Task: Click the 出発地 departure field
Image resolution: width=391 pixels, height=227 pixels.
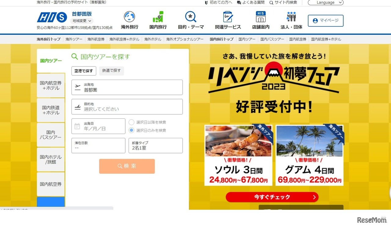Action: point(127,87)
